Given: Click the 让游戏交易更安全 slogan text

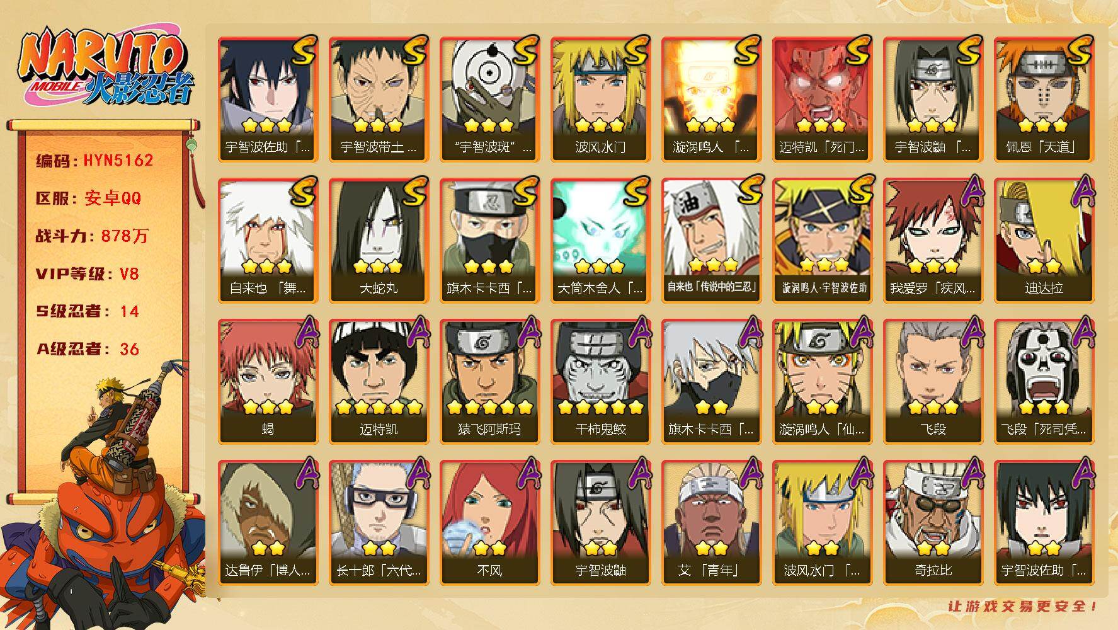Looking at the screenshot, I should pos(1024,606).
